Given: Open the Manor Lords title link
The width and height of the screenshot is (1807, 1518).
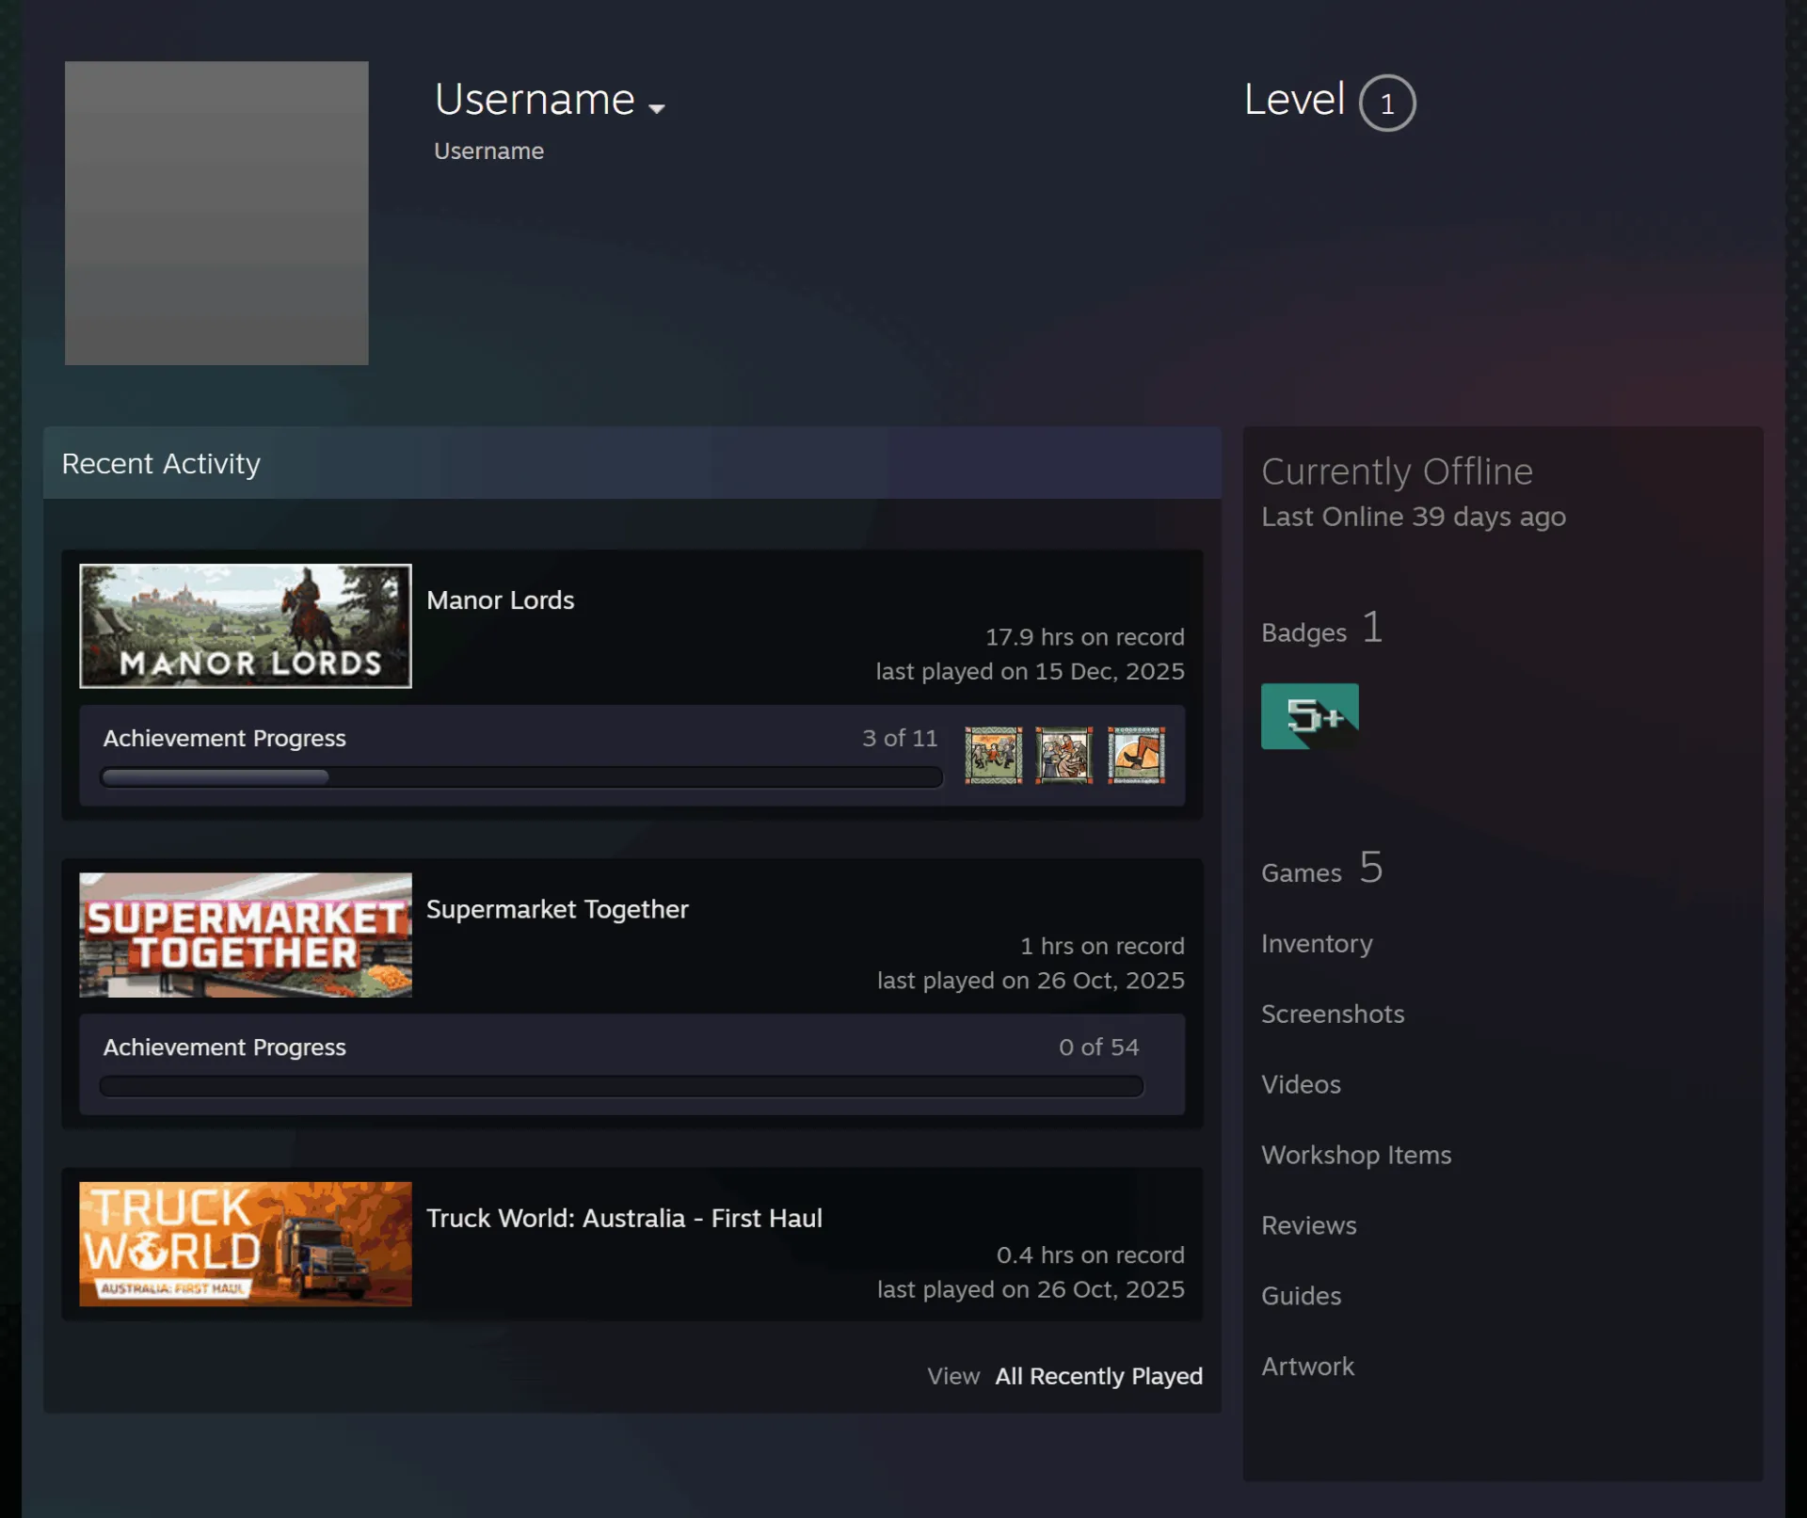Looking at the screenshot, I should (x=500, y=600).
